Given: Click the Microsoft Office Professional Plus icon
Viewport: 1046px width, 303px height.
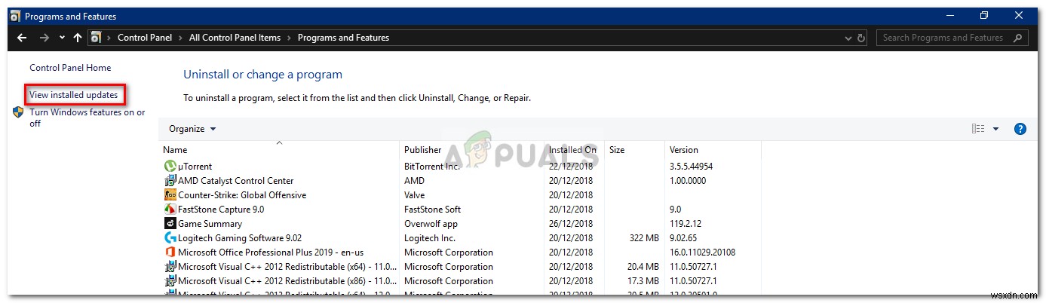Looking at the screenshot, I should (x=170, y=252).
